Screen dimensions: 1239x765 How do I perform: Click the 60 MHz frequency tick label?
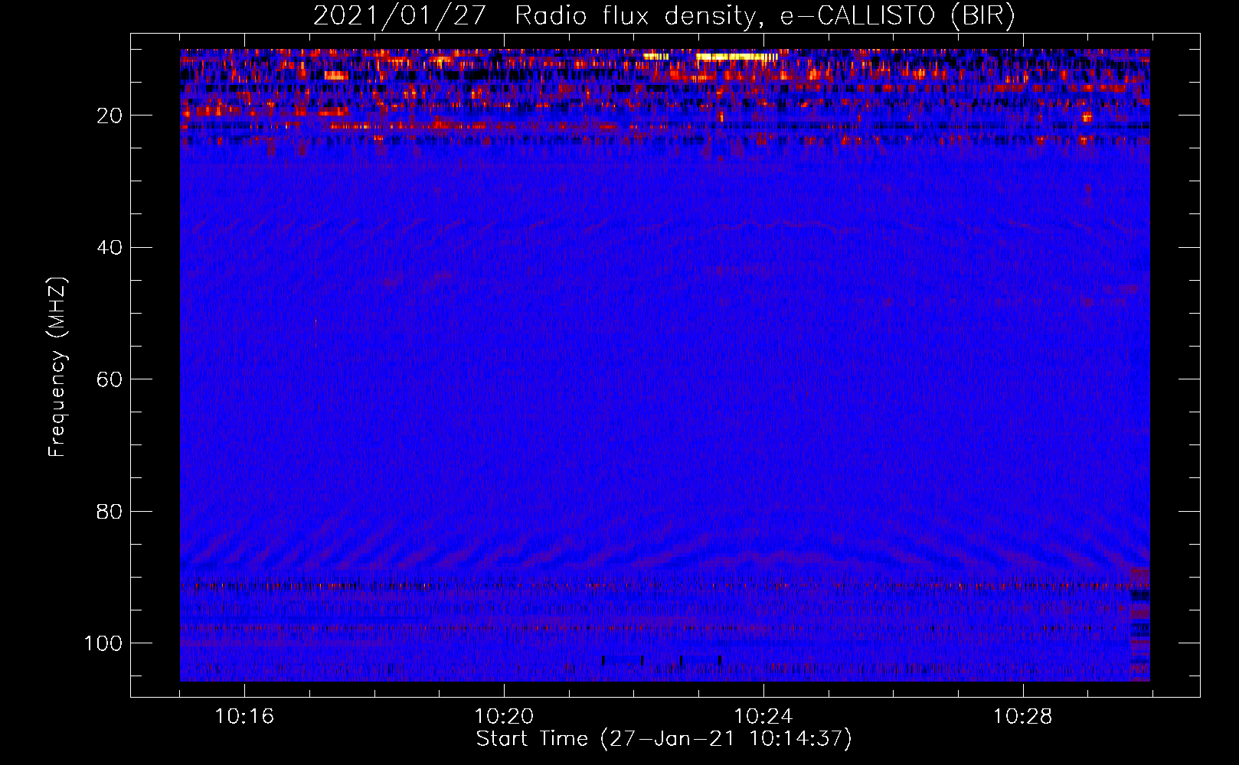[x=110, y=379]
